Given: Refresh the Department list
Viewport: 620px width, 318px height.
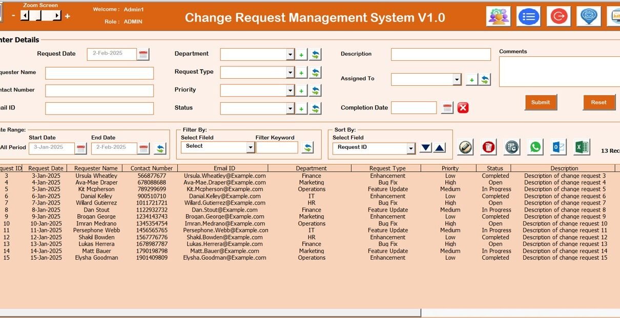Looking at the screenshot, I should pos(315,55).
